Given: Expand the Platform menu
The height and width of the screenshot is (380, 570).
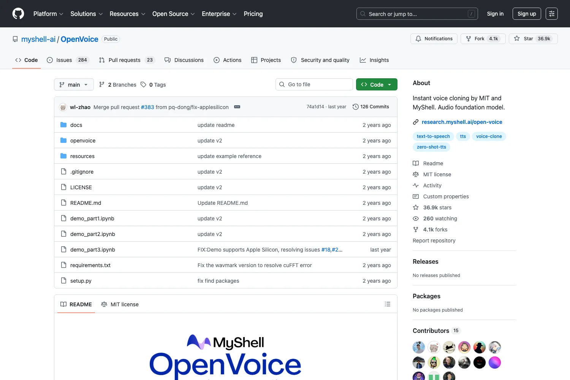Looking at the screenshot, I should pos(48,14).
